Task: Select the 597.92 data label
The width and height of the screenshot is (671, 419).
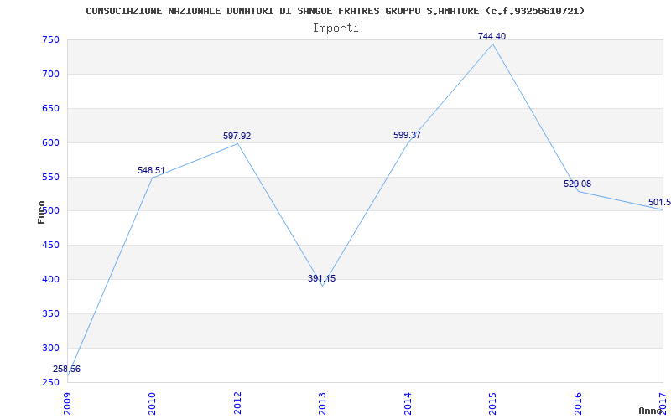Action: click(237, 137)
